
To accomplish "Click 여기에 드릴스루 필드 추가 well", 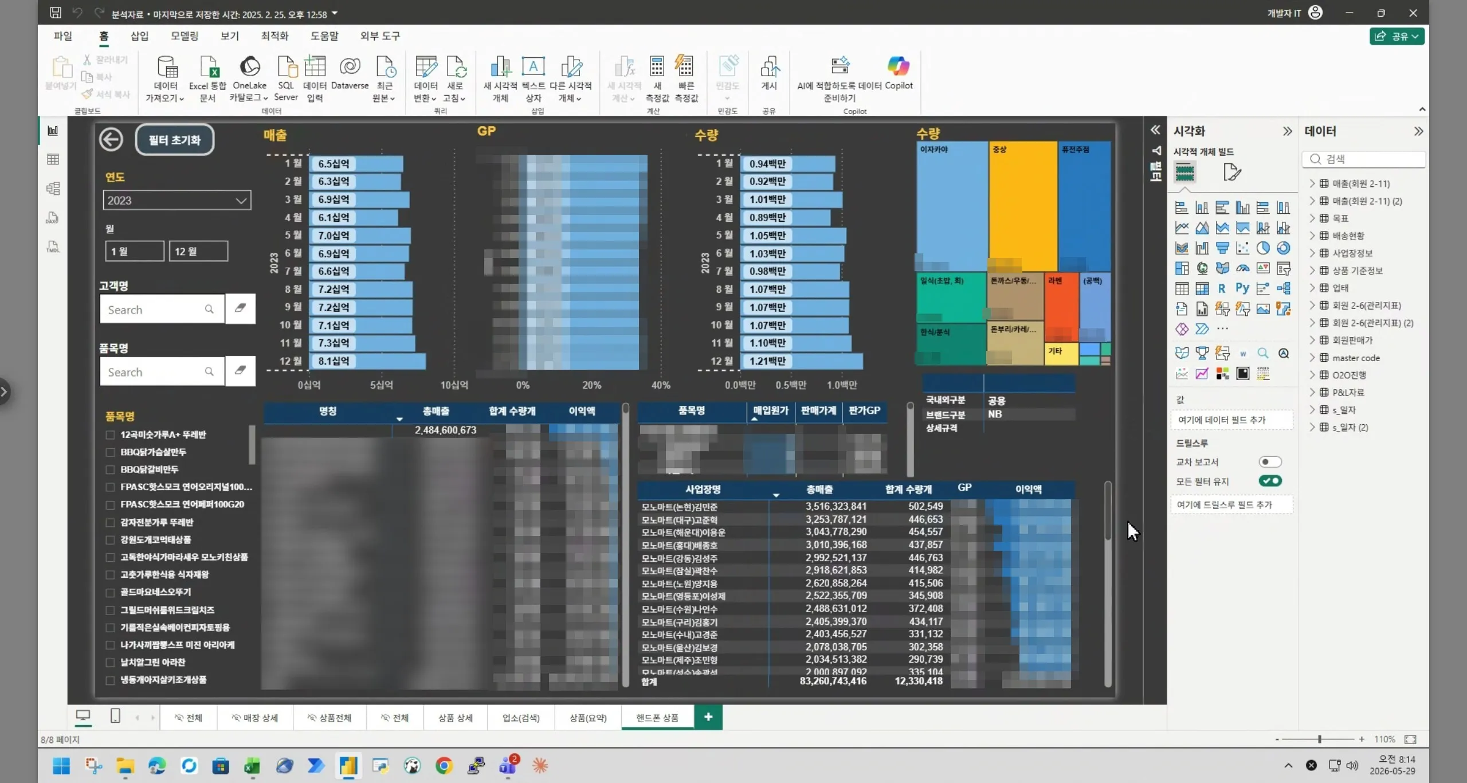I will [1231, 505].
